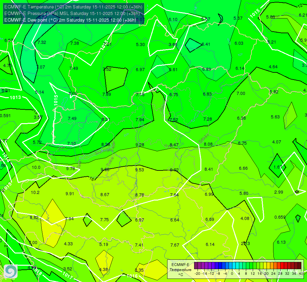Click the 1013 pressure isobar label
Image resolution: width=307 pixels, height=282 pixels.
[15, 97]
